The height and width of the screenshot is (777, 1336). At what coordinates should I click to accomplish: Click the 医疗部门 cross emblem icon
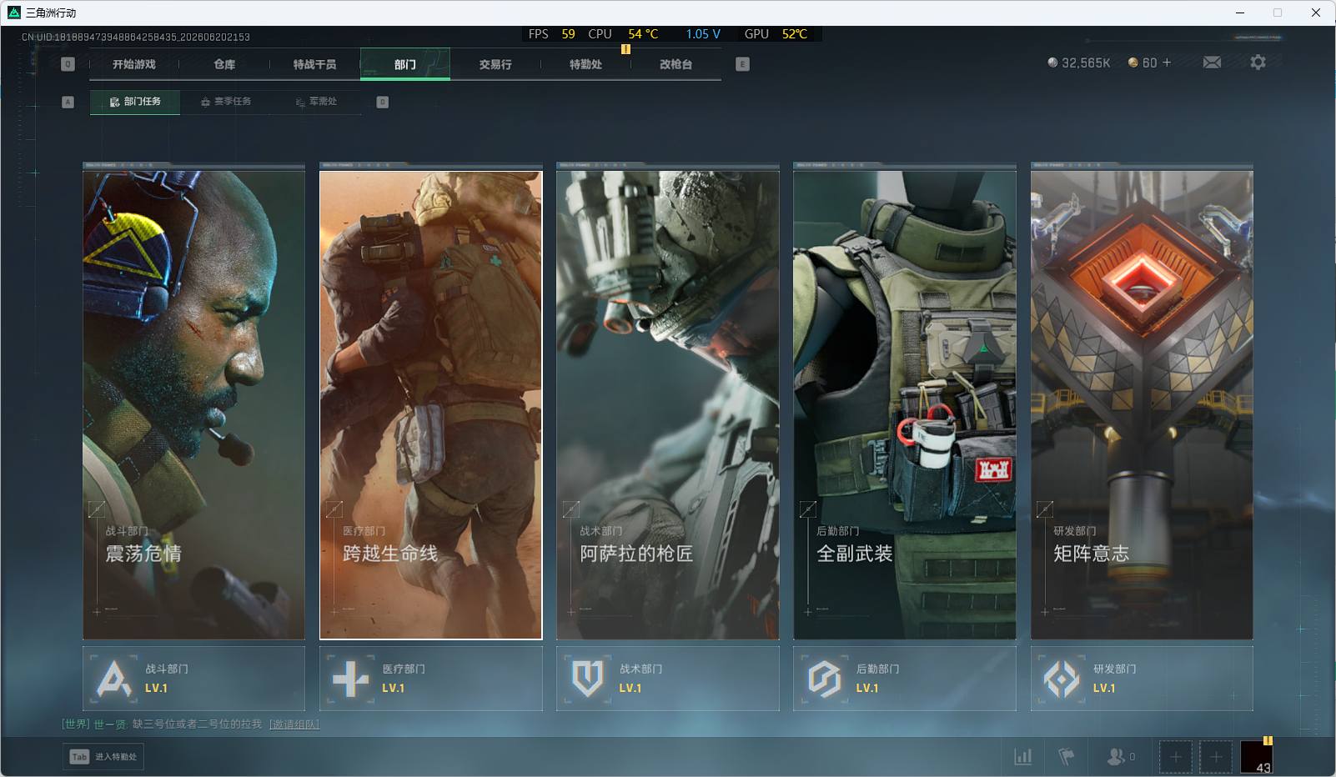350,679
